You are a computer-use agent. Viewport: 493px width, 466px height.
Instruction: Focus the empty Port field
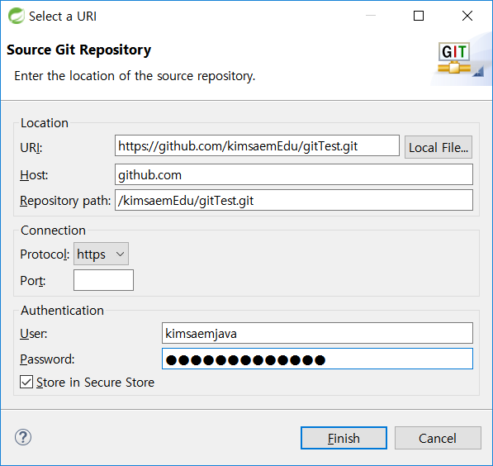pos(103,280)
